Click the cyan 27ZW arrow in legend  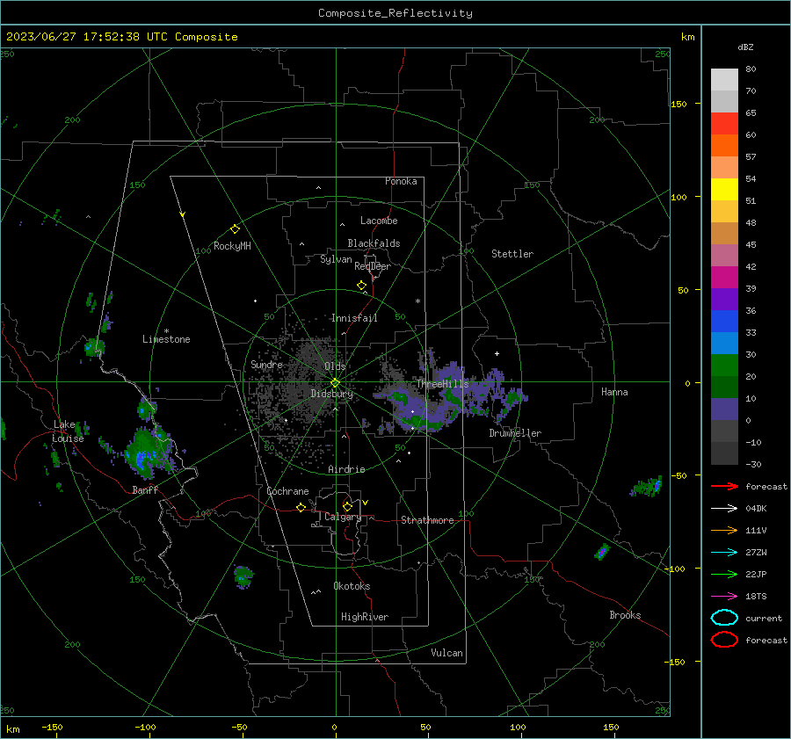tap(724, 553)
